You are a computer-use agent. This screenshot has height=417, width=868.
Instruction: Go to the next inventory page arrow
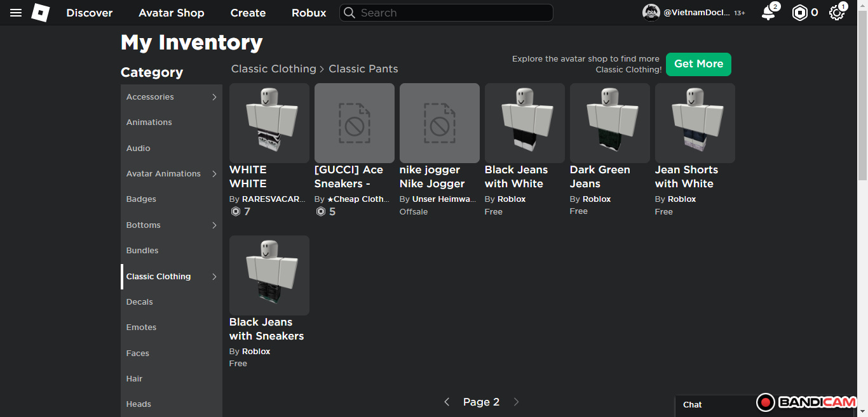[x=516, y=402]
